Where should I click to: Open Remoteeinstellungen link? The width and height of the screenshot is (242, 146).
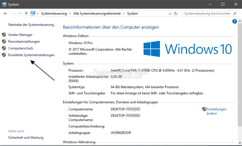click(24, 42)
